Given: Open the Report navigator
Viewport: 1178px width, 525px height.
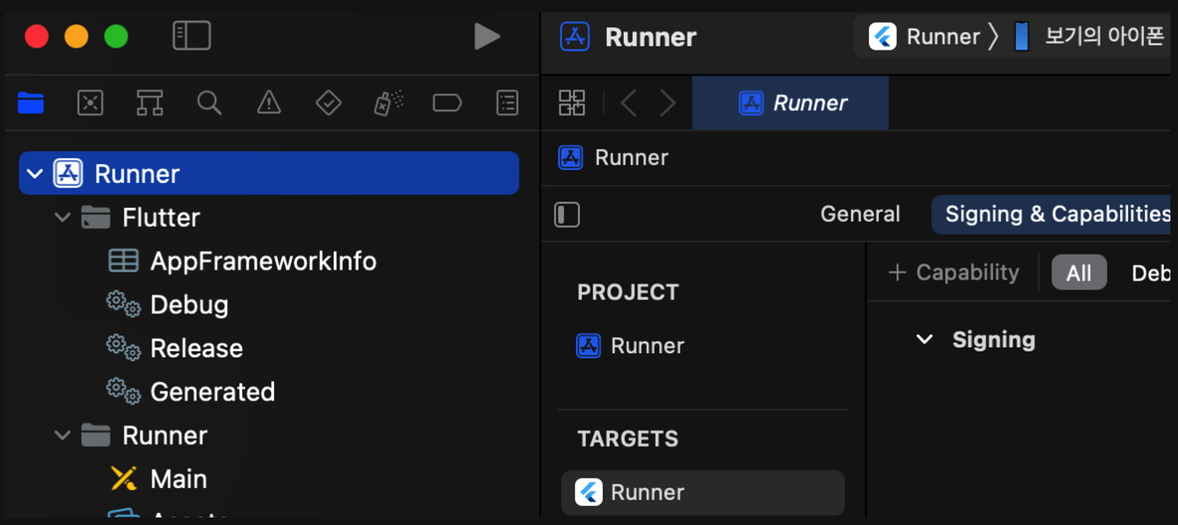Looking at the screenshot, I should 507,102.
